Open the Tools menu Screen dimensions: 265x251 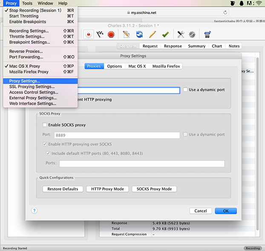tap(27, 3)
